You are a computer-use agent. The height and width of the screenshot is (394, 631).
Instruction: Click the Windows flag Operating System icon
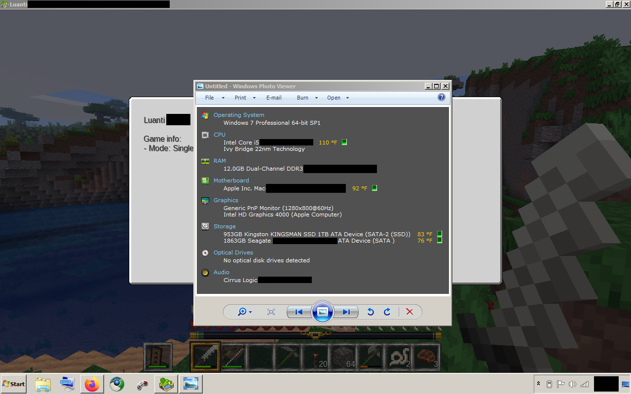[x=205, y=115]
